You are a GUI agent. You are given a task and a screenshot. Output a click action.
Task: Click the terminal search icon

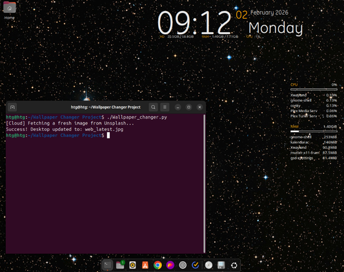pyautogui.click(x=153, y=107)
